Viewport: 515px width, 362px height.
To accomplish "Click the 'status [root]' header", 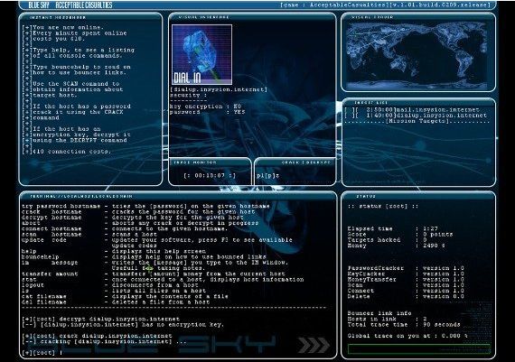I will pos(383,206).
